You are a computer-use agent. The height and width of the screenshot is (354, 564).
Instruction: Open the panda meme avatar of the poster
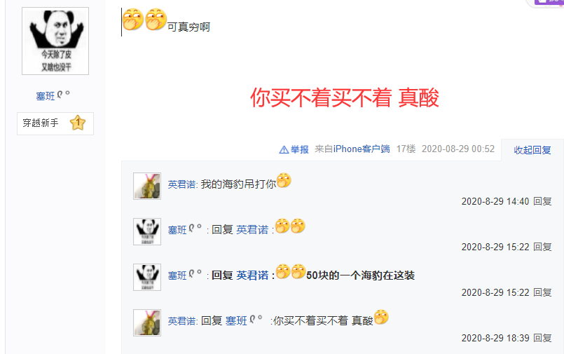coord(55,41)
